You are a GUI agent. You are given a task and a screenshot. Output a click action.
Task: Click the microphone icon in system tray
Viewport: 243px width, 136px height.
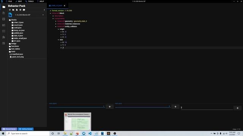(221, 133)
